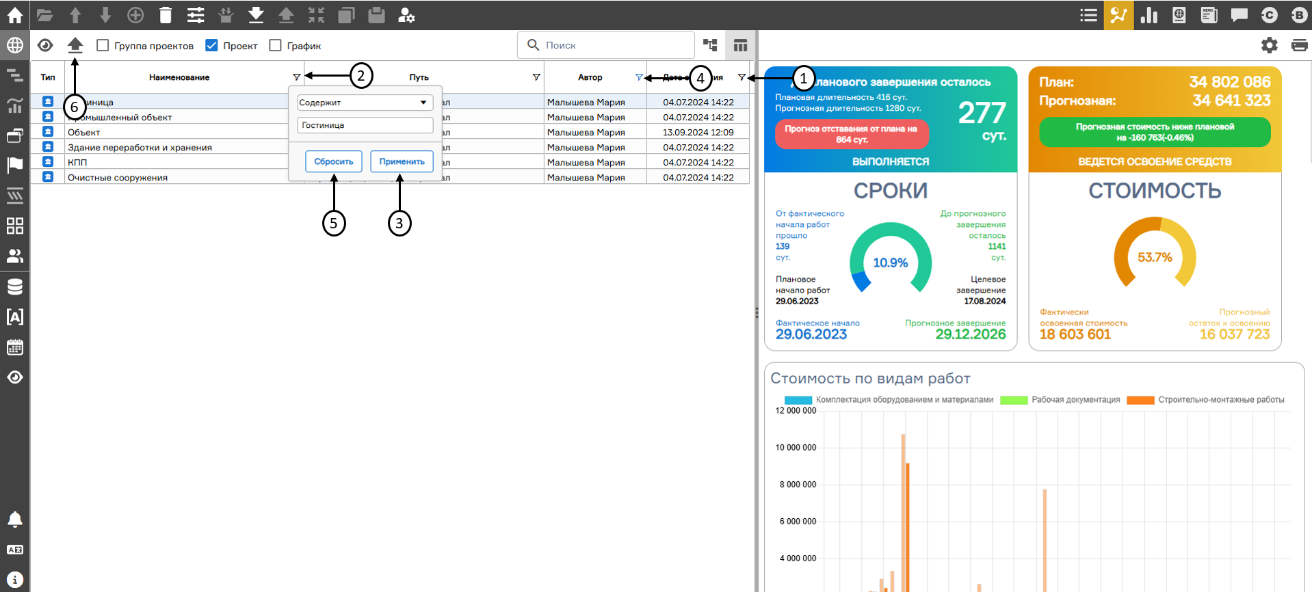1312x592 pixels.
Task: Click the upload arrow icon beside eye icon
Action: (75, 45)
